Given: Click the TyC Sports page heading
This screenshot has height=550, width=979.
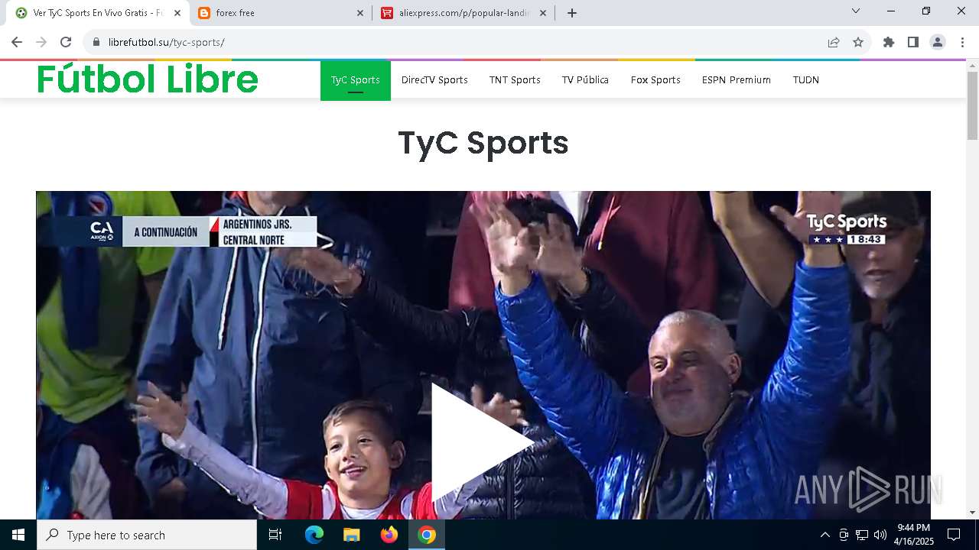Looking at the screenshot, I should [x=483, y=143].
